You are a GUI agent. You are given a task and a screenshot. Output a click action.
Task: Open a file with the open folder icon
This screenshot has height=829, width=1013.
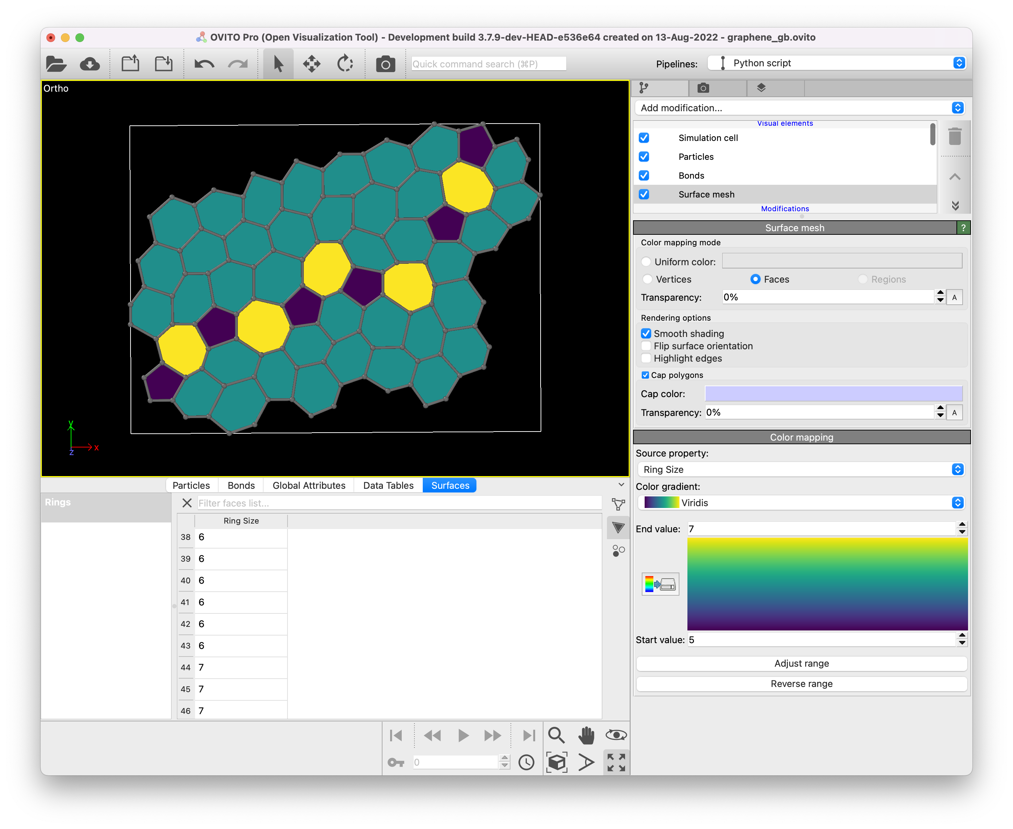pos(56,63)
